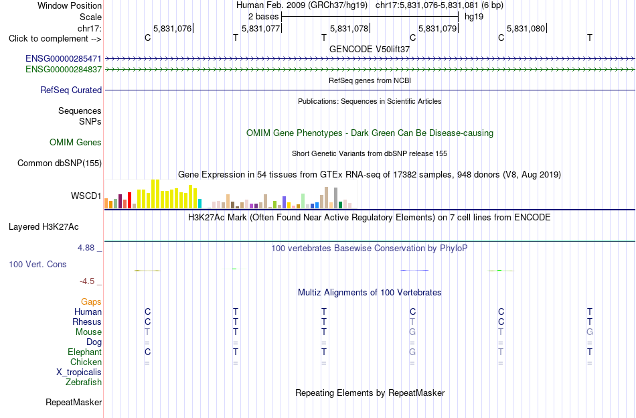636x418 pixels.
Task: Click the '2 bases' scale bar
Action: 370,17
